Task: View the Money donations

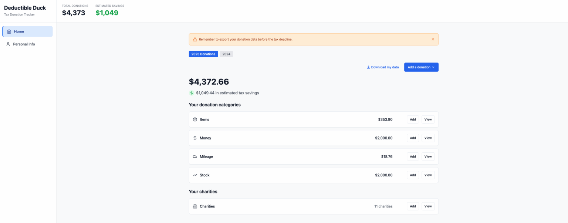Action: 428,138
